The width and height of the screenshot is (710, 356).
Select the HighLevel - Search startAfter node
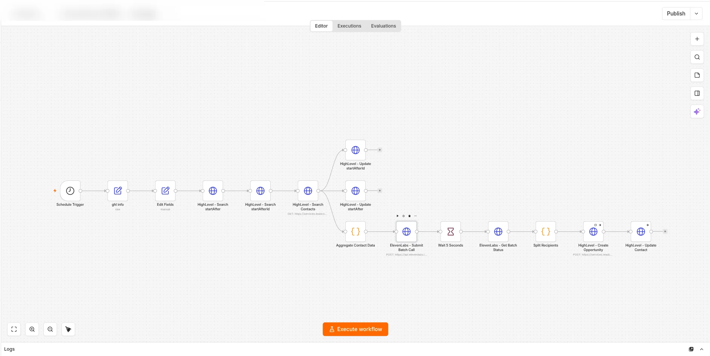click(213, 191)
